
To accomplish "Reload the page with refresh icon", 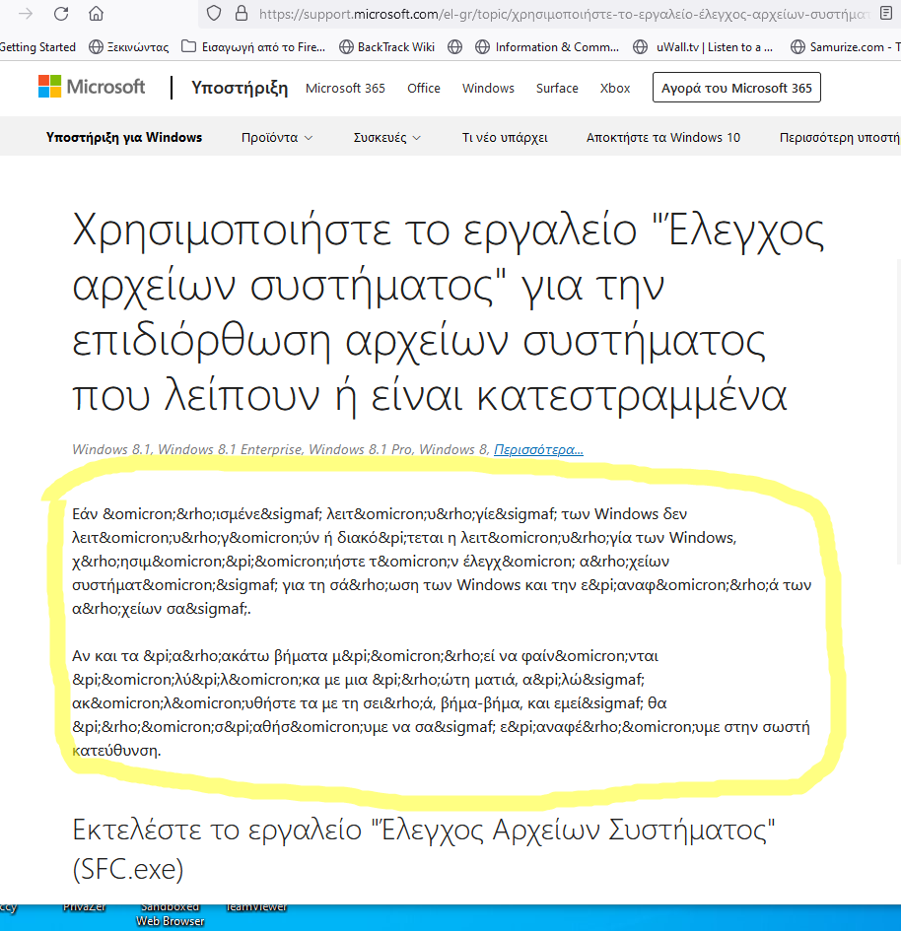I will [x=60, y=14].
